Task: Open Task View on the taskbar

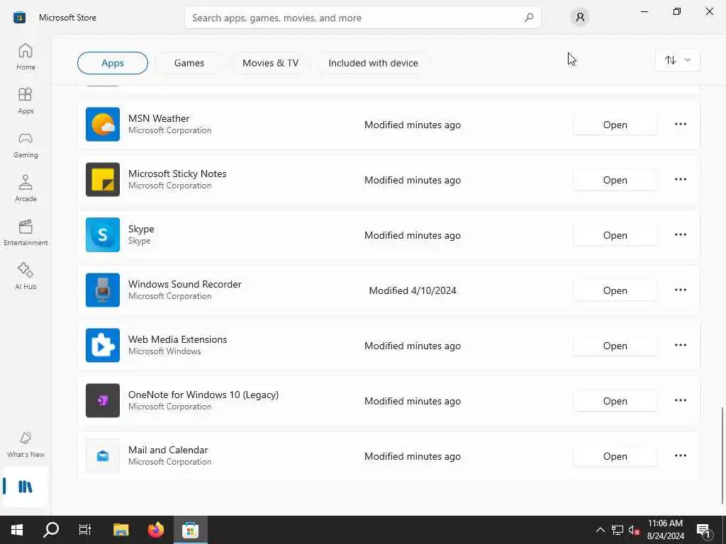Action: 85,530
